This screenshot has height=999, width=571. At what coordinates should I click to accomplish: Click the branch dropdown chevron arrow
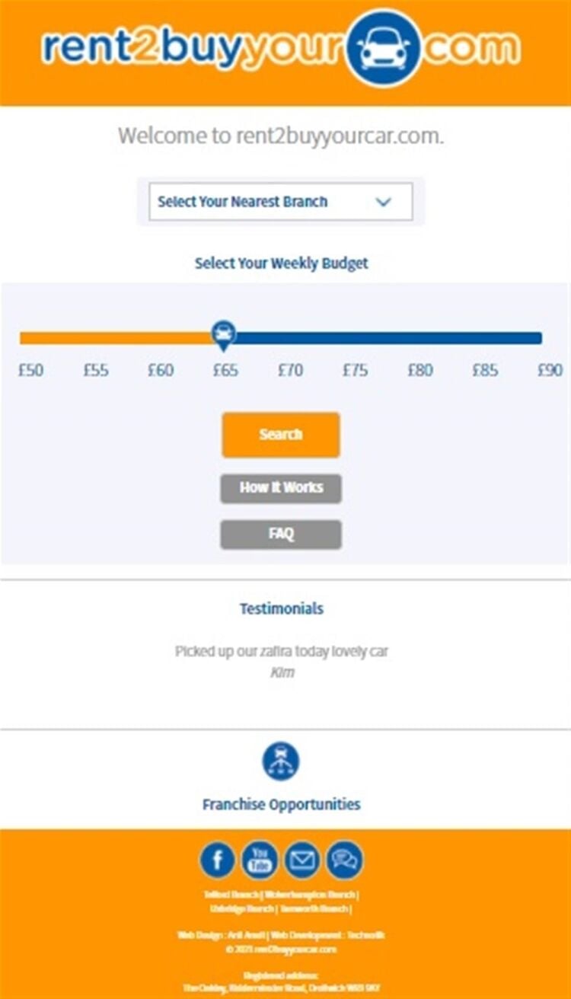tap(384, 202)
